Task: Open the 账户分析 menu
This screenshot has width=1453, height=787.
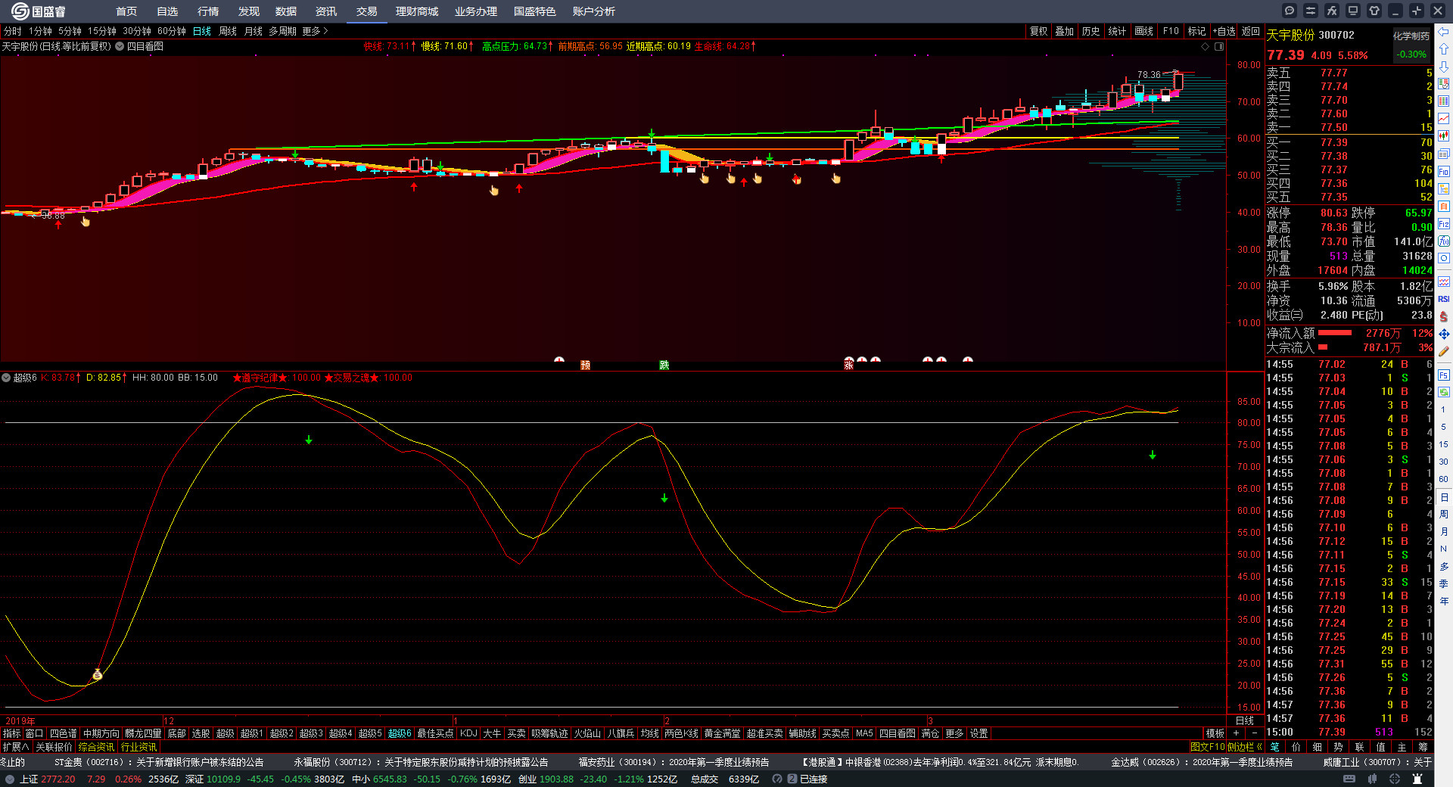Action: [x=594, y=11]
